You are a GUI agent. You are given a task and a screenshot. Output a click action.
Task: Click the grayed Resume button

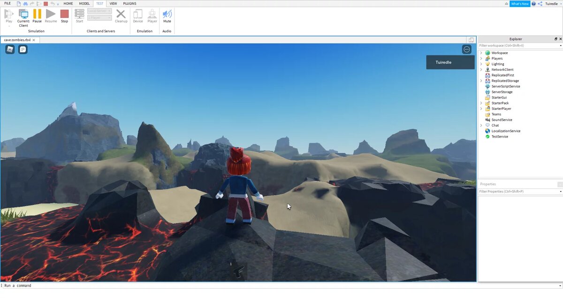pos(51,16)
